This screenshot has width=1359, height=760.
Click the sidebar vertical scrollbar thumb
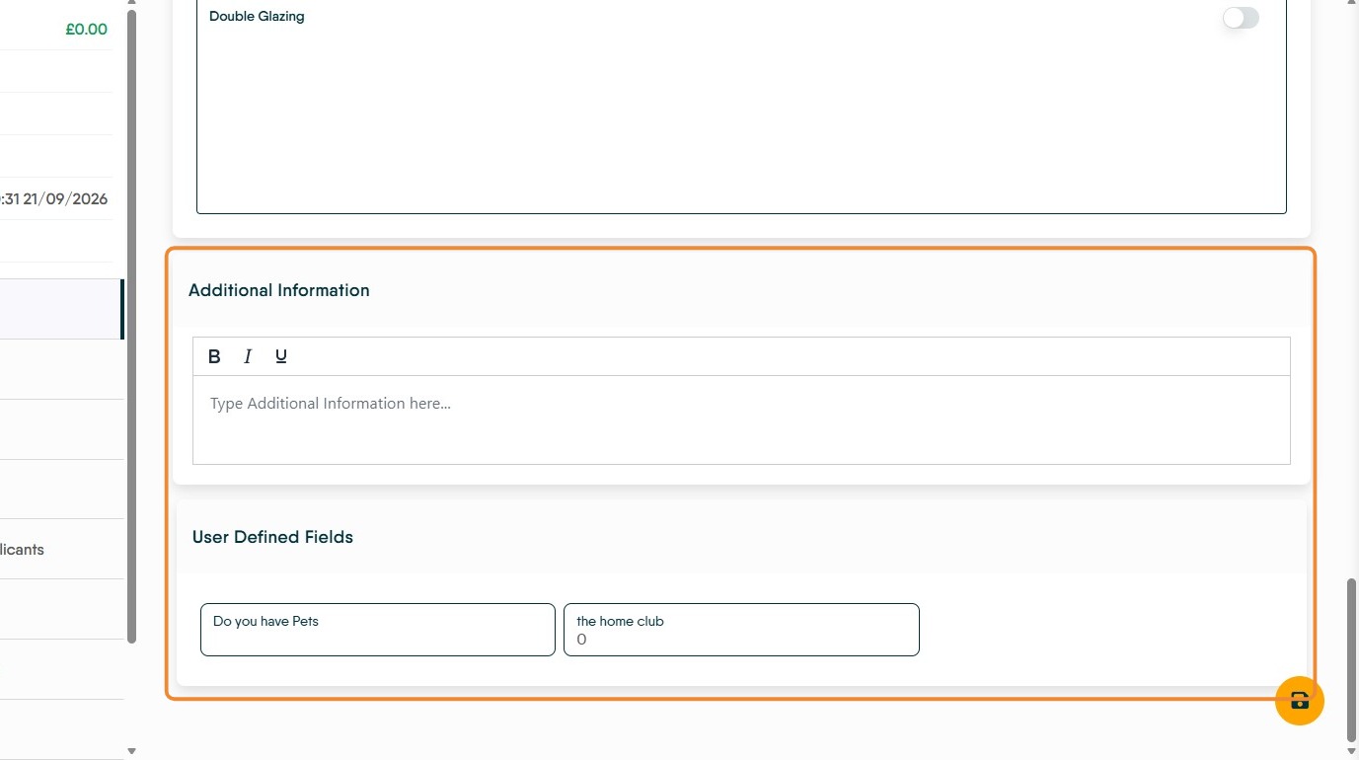[132, 326]
